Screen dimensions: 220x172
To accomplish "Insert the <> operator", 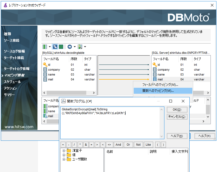I will (109, 145).
